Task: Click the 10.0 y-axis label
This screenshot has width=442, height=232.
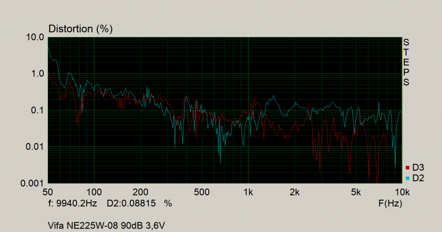Action: (x=35, y=37)
